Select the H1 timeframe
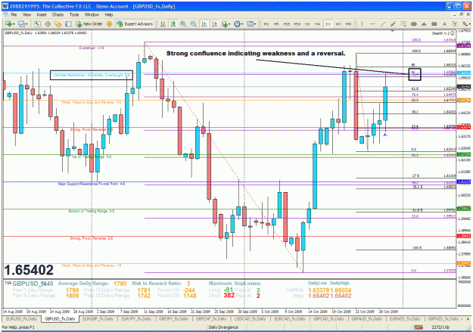 click(307, 23)
